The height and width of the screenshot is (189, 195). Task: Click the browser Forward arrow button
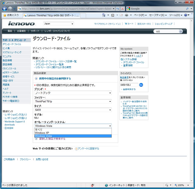[10, 9]
